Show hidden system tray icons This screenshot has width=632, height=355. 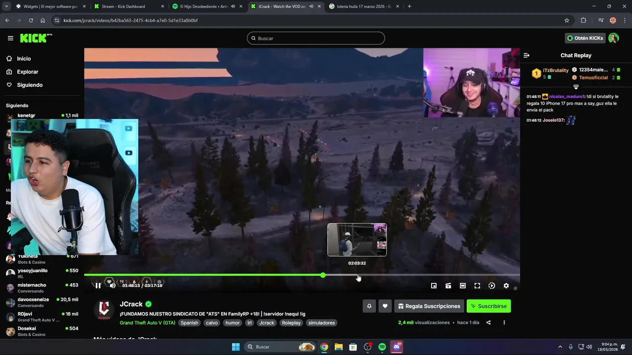[560, 347]
